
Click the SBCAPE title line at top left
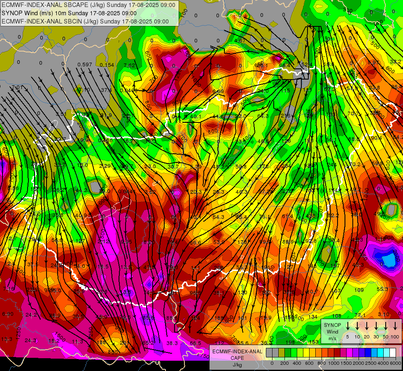click(x=89, y=5)
